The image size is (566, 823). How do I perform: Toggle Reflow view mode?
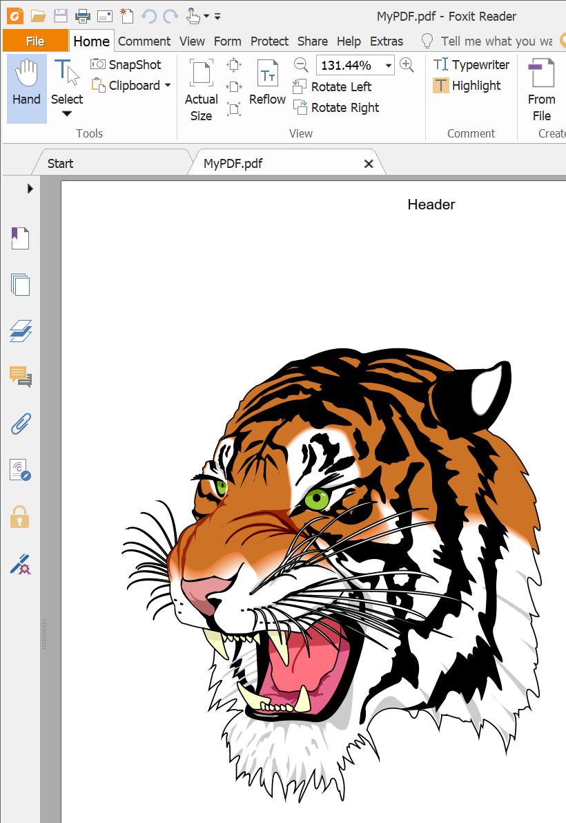(x=267, y=84)
